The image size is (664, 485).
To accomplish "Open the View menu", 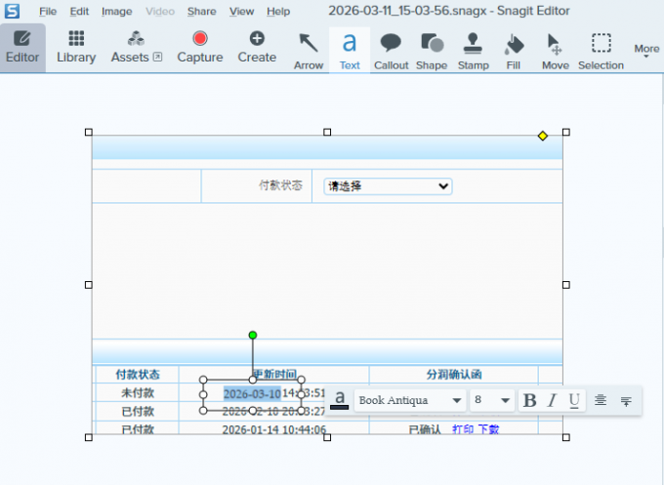I will coord(242,12).
